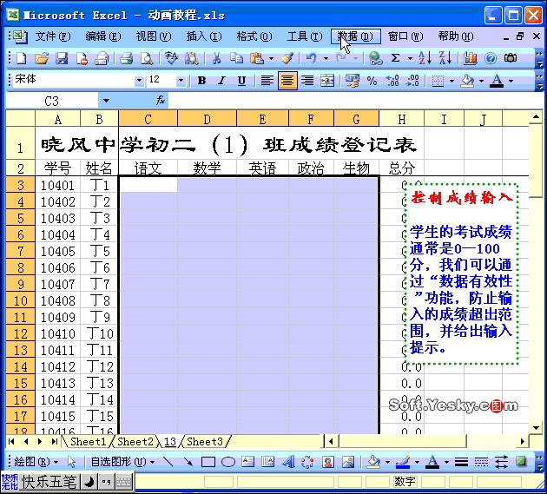Open the 格式(O) menu

pos(254,36)
